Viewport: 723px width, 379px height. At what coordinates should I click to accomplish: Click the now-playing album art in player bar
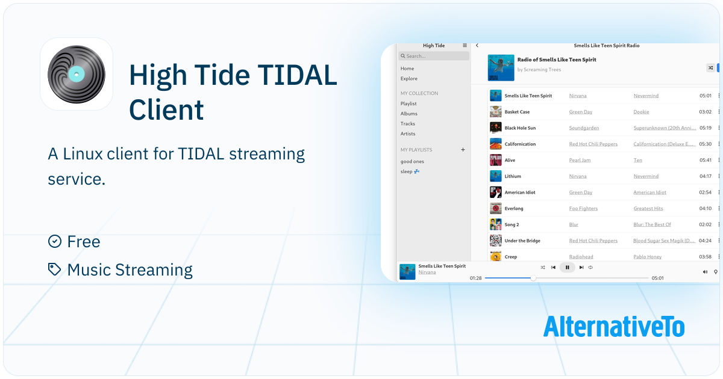408,272
